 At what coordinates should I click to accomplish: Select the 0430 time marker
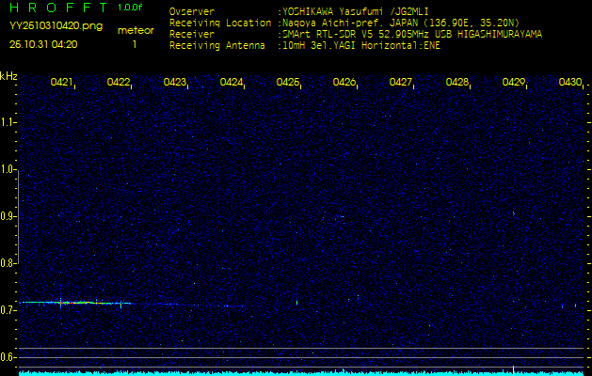click(570, 83)
